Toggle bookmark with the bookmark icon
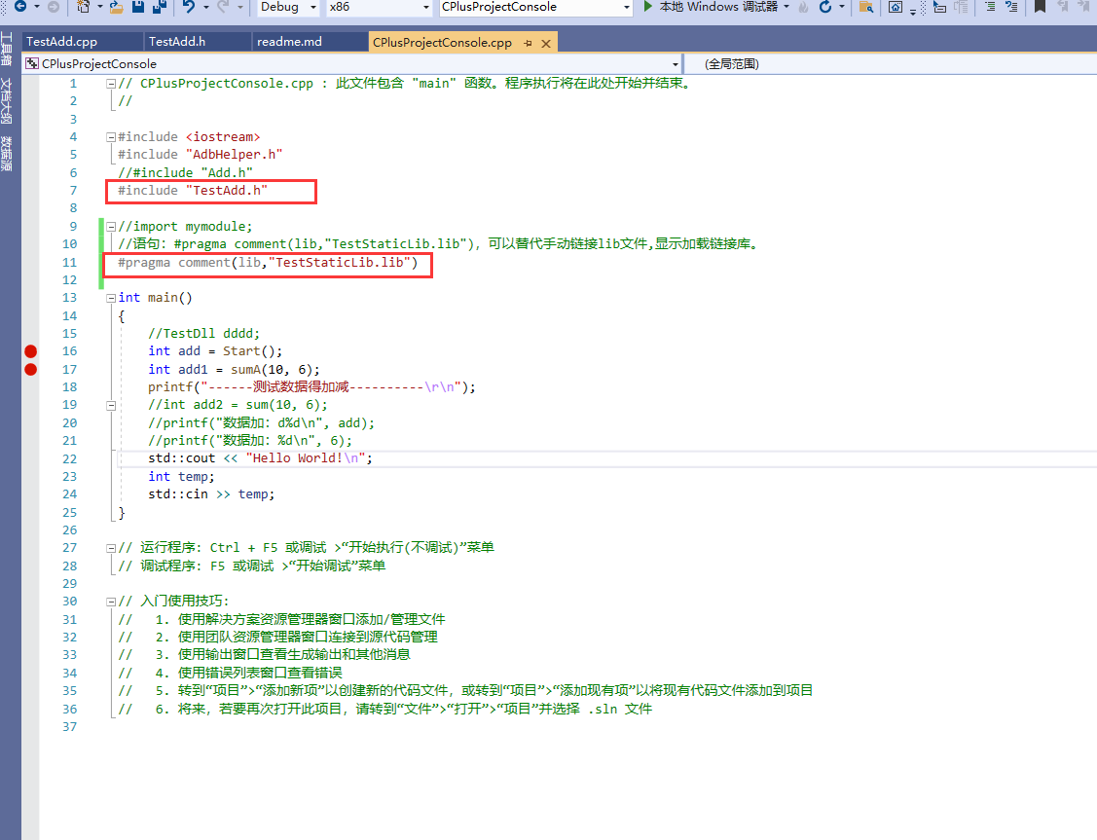1097x840 pixels. 1041,6
